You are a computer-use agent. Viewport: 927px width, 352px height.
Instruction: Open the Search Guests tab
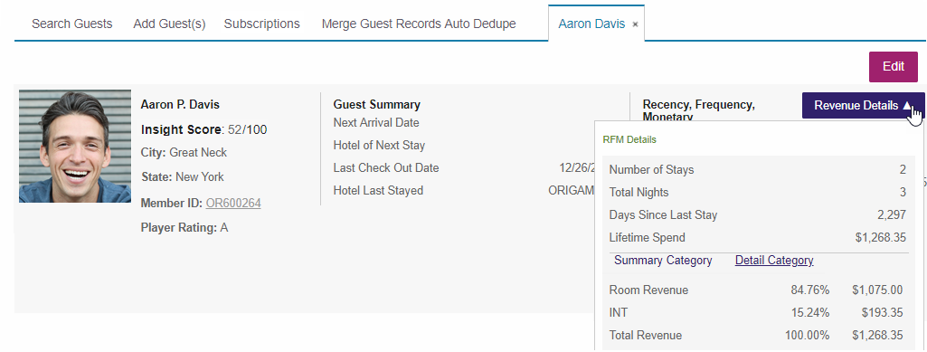click(x=71, y=24)
